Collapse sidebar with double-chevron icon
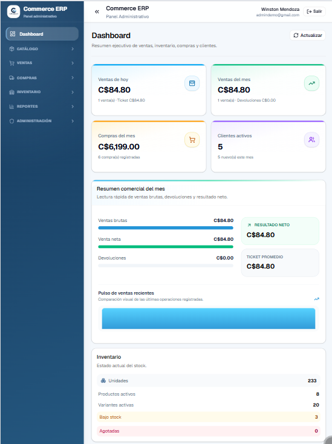 coord(97,12)
